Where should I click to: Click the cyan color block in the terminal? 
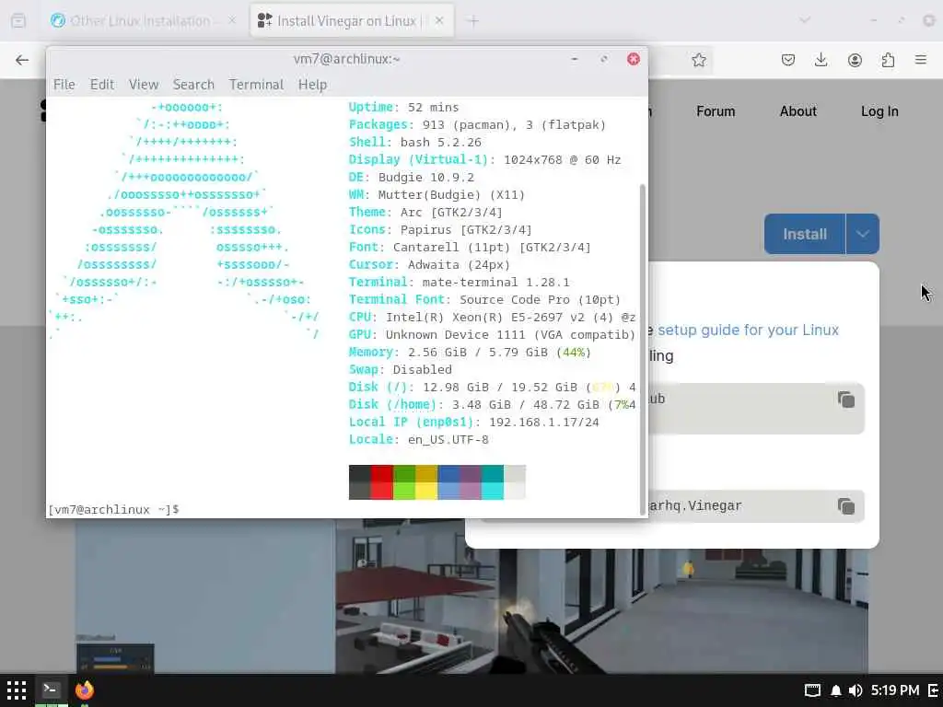point(493,482)
